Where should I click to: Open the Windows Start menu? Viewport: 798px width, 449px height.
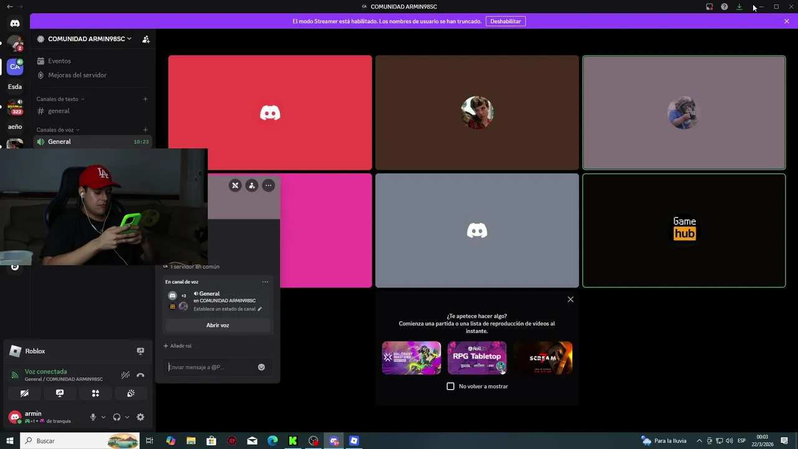(10, 441)
